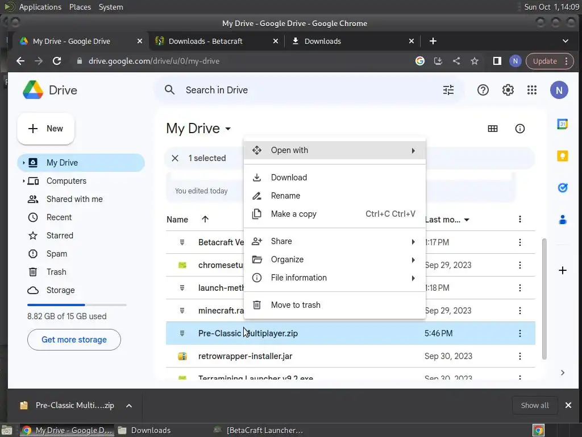Open Chrome side panel toggle
Screen dimensions: 582x437
point(497,61)
